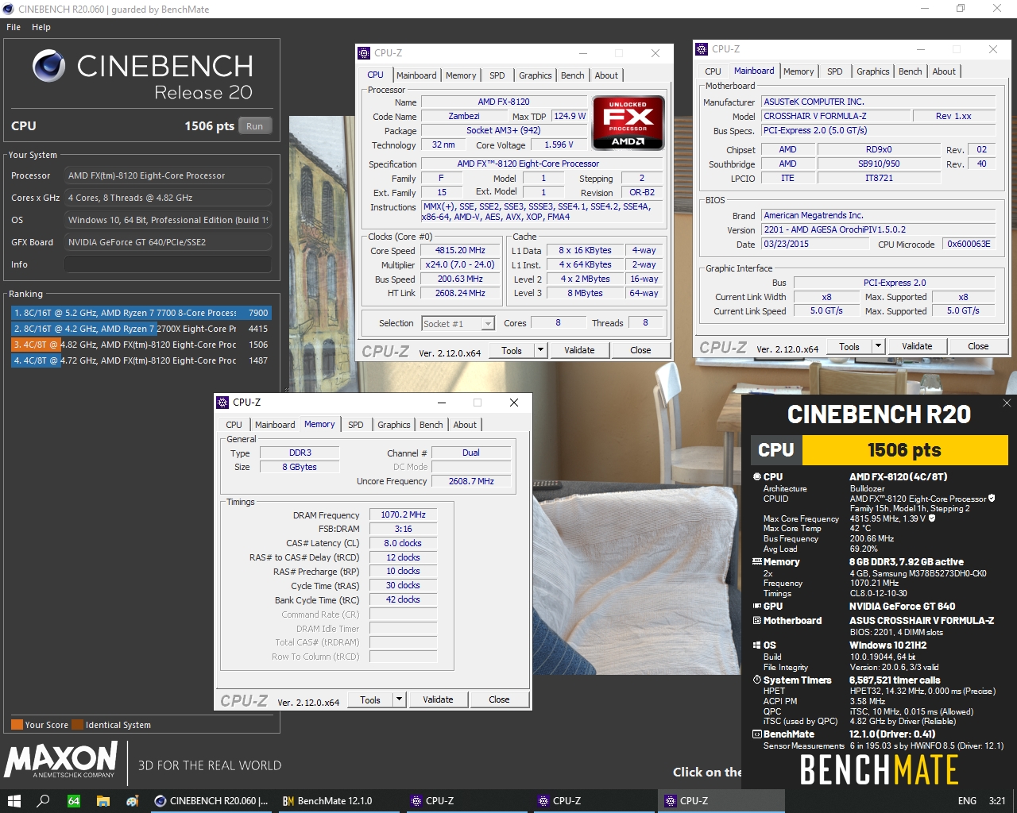Click the CPU-Z title icon of the CPU tab window
This screenshot has width=1017, height=813.
[x=365, y=53]
